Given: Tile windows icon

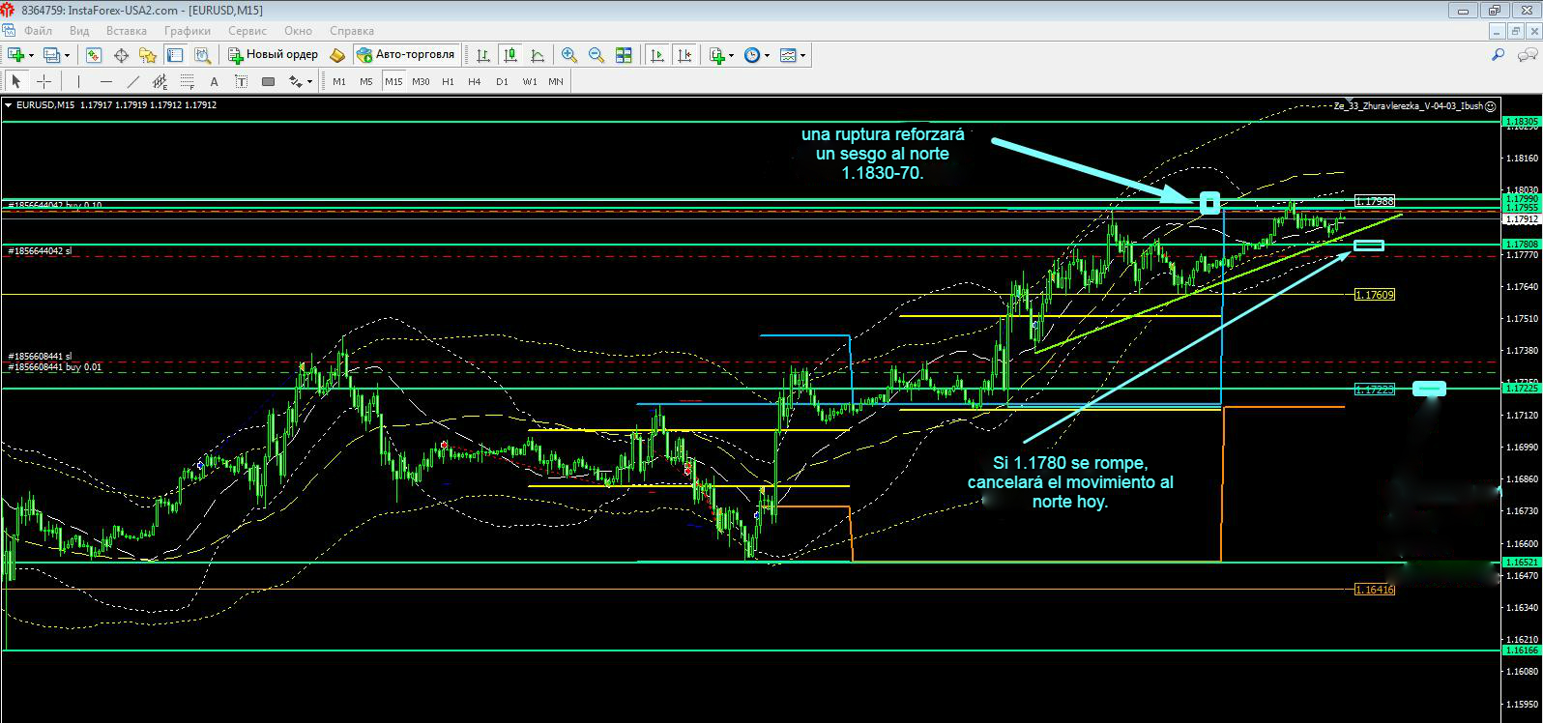Looking at the screenshot, I should (624, 55).
